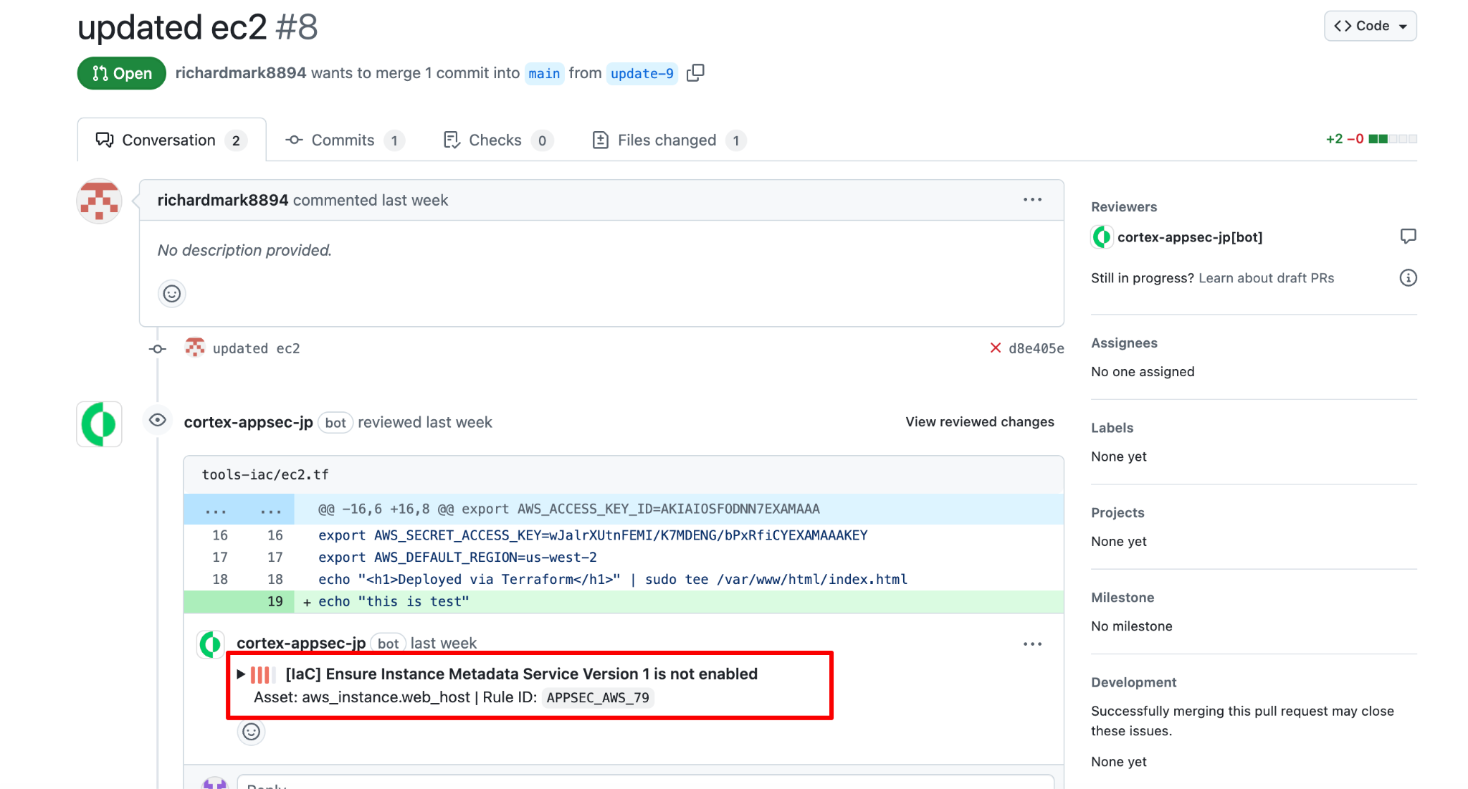Click the Checks tab checklist icon

[452, 140]
